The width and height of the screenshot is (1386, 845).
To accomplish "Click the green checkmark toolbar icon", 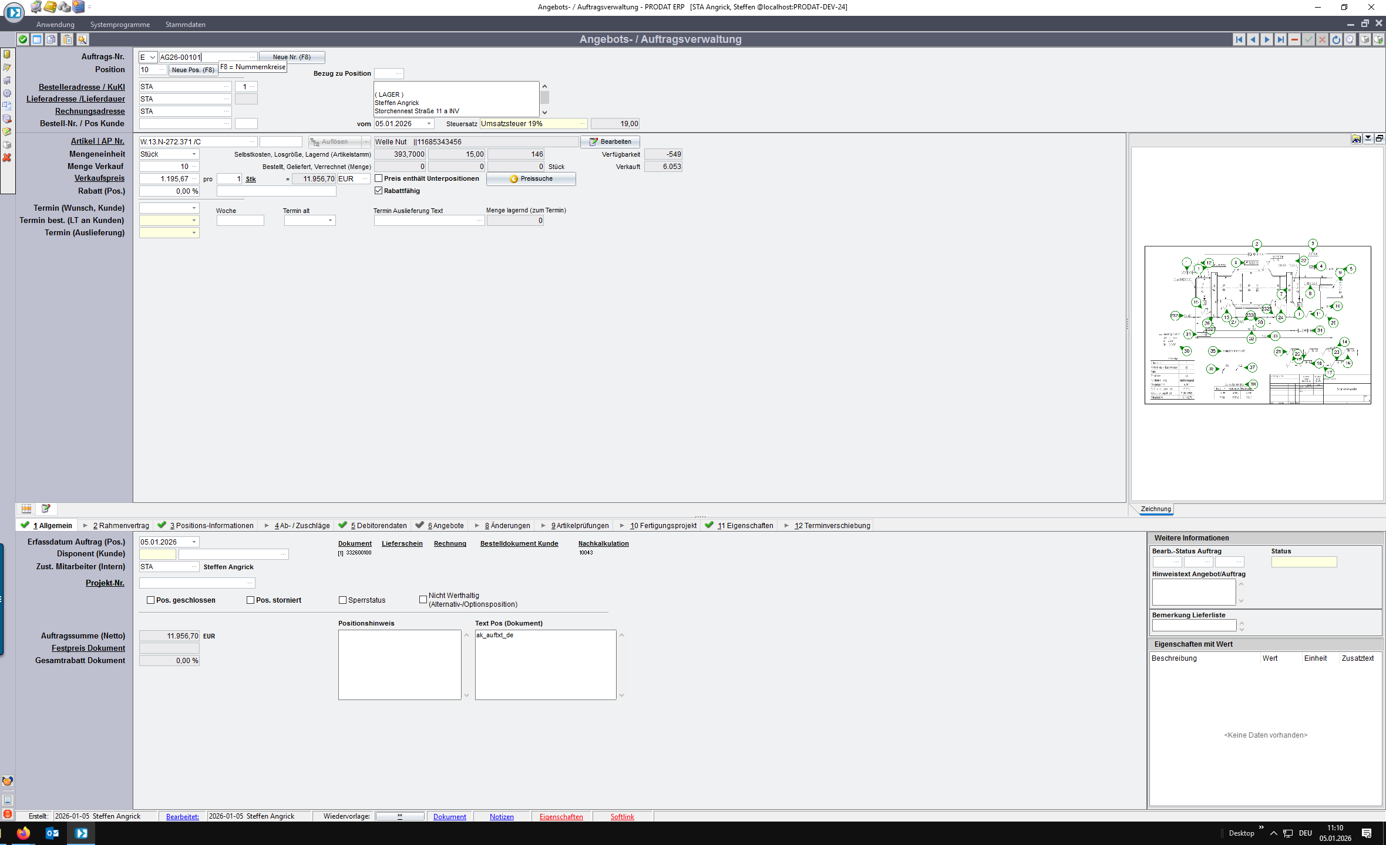I will (x=22, y=39).
